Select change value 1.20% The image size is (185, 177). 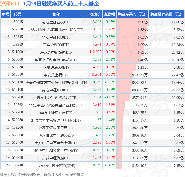pos(110,29)
